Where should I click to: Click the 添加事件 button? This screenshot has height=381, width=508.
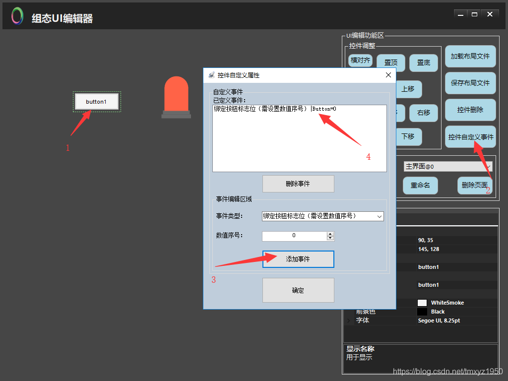[x=298, y=259]
